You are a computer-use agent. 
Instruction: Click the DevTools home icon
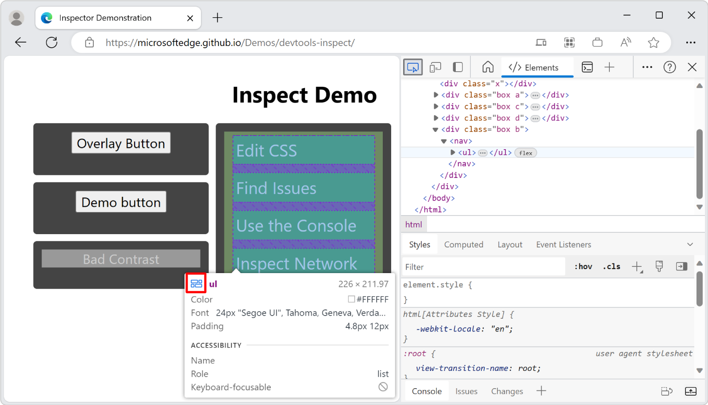point(488,67)
